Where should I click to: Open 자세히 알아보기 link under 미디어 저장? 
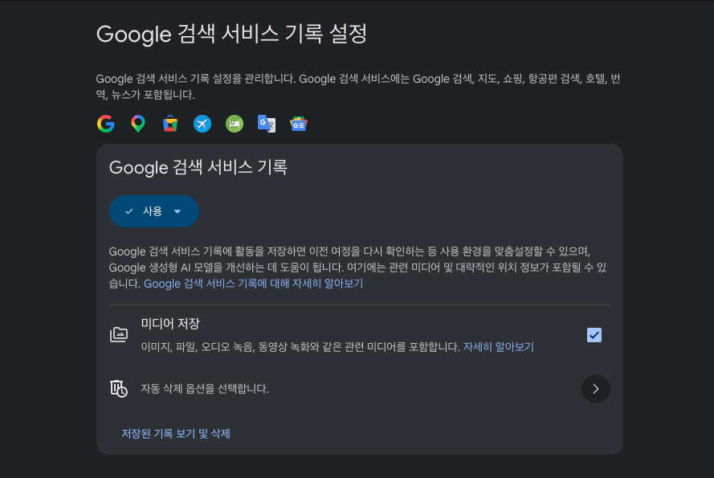(498, 347)
